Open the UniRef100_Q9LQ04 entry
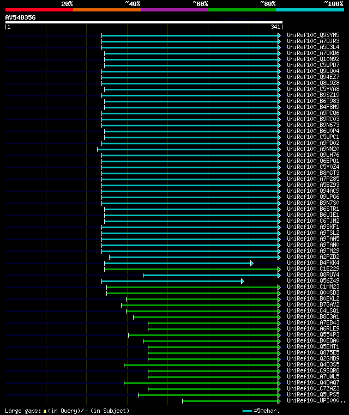Image resolution: width=349 pixels, height=415 pixels. (313, 71)
